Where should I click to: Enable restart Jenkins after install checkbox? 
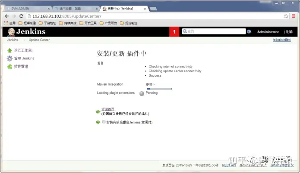[x=104, y=122]
